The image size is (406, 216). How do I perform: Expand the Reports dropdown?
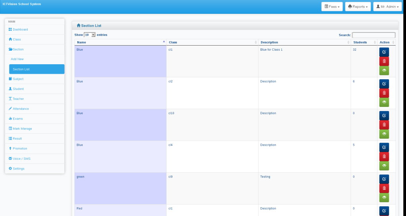tap(358, 7)
